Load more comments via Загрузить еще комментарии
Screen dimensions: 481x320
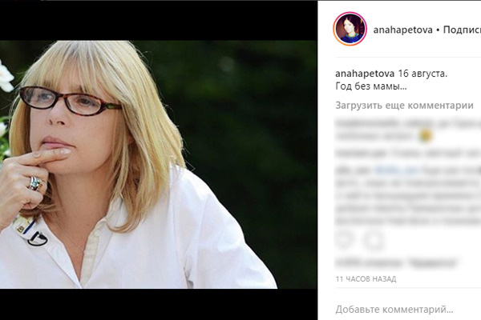pyautogui.click(x=404, y=106)
